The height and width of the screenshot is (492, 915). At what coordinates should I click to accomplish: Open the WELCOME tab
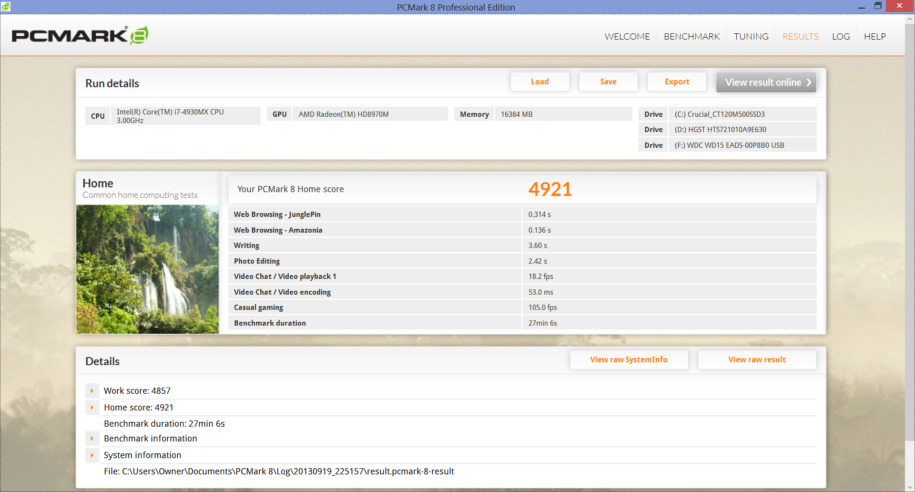pos(627,37)
